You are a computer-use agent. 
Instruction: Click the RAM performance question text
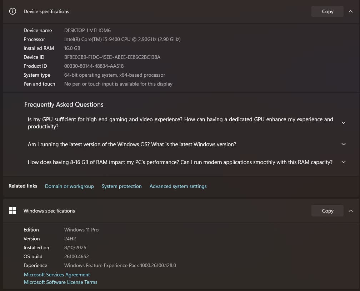click(x=180, y=162)
